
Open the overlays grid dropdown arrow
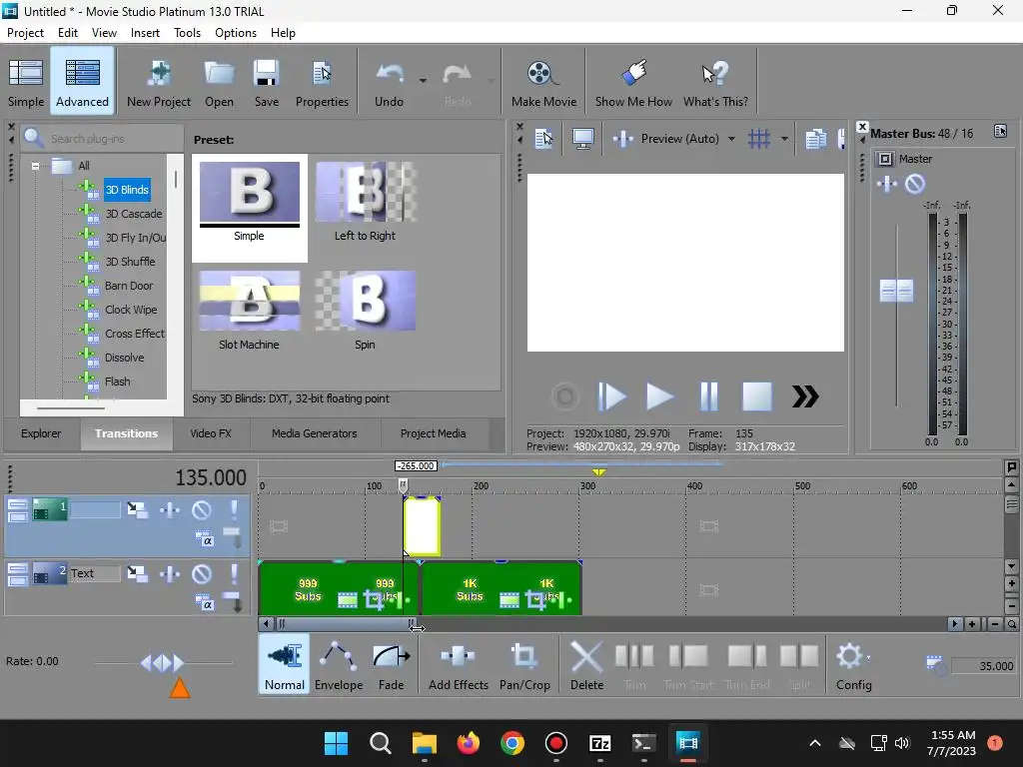coord(784,139)
